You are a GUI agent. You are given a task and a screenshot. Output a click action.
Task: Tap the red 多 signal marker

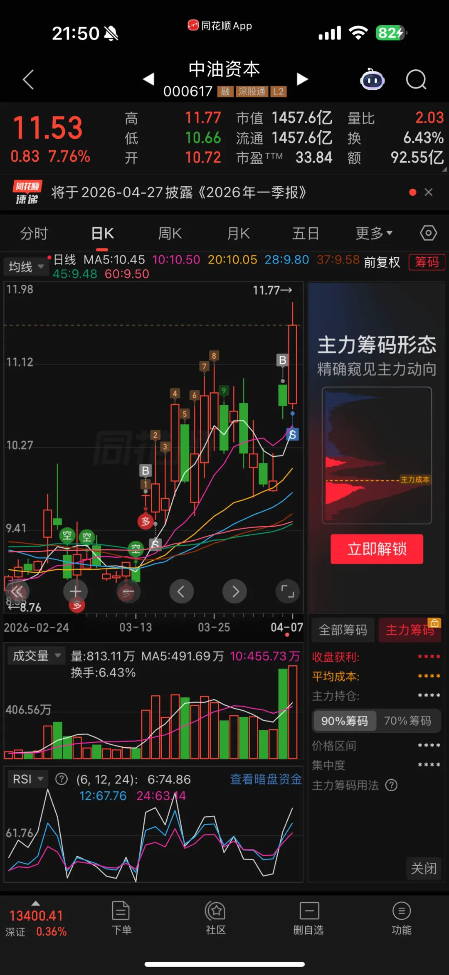click(146, 521)
